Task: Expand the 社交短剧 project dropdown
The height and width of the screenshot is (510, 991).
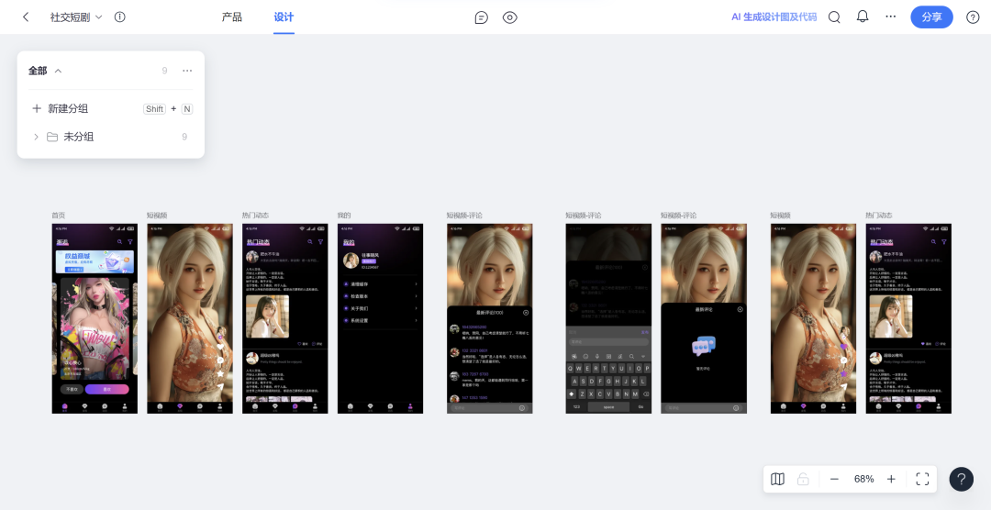Action: click(99, 17)
